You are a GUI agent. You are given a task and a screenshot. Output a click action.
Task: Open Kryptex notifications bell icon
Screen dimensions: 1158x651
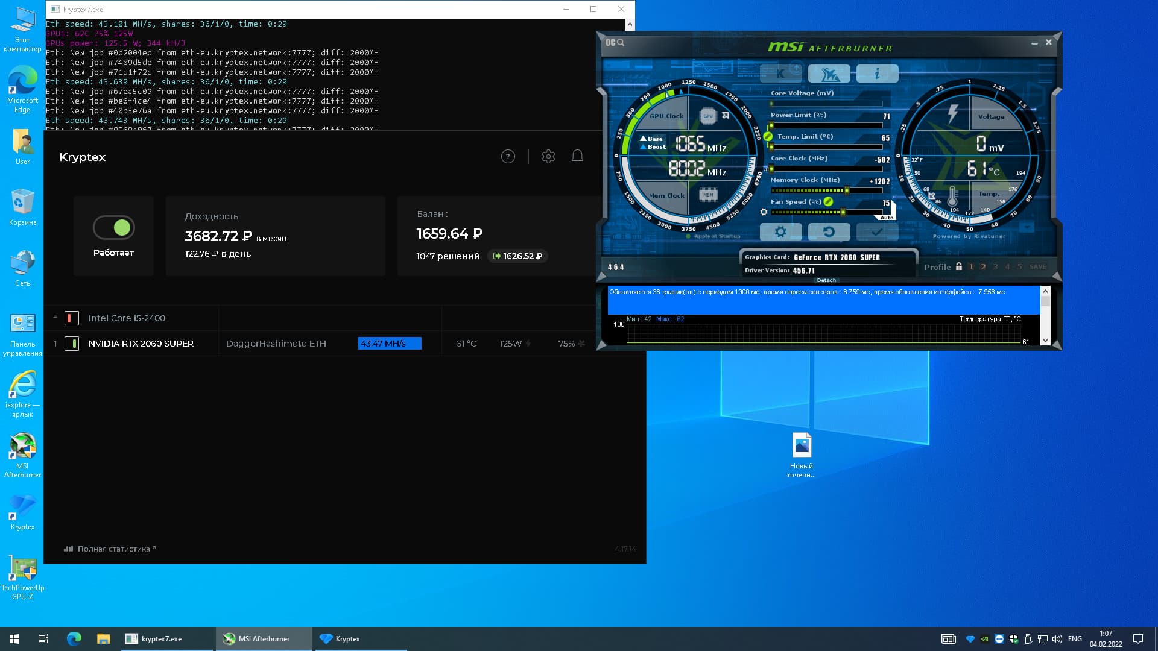[577, 157]
